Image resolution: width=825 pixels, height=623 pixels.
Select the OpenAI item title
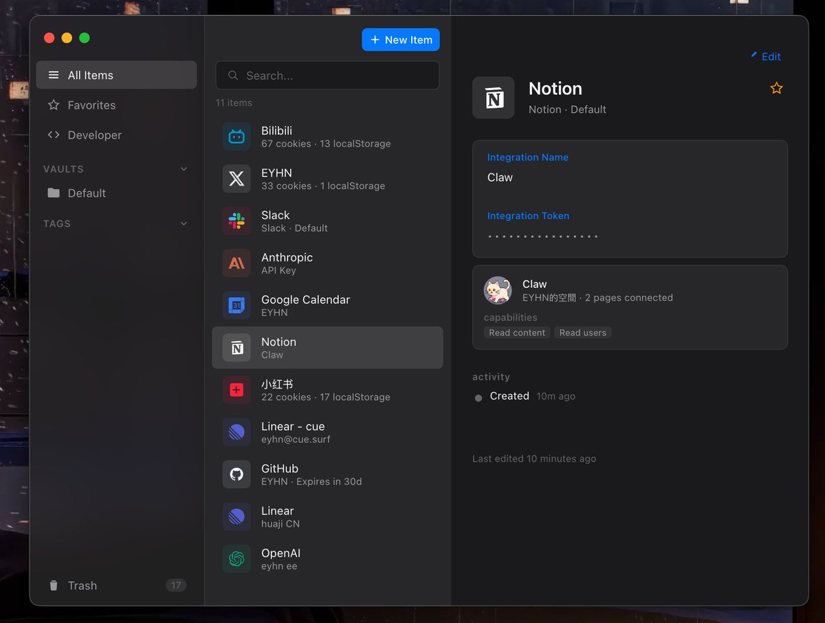click(280, 554)
